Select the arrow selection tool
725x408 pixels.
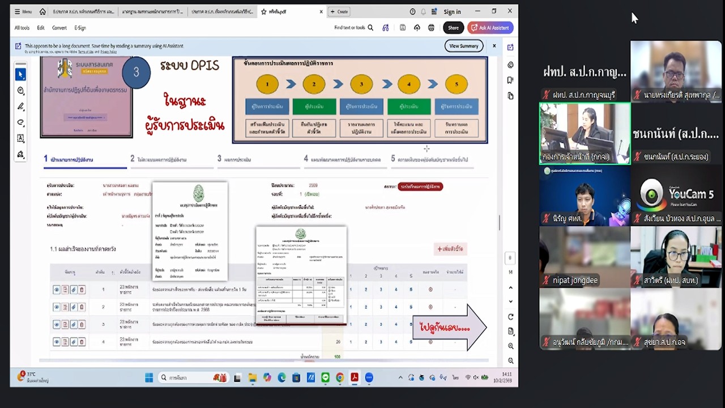pos(20,74)
